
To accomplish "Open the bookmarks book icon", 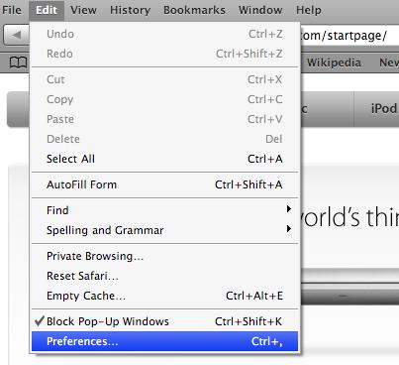I will pos(18,62).
